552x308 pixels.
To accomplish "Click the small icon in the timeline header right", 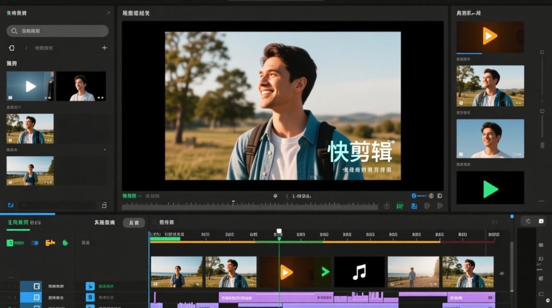I will click(494, 222).
